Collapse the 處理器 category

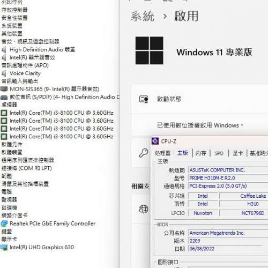pyautogui.click(x=9, y=105)
